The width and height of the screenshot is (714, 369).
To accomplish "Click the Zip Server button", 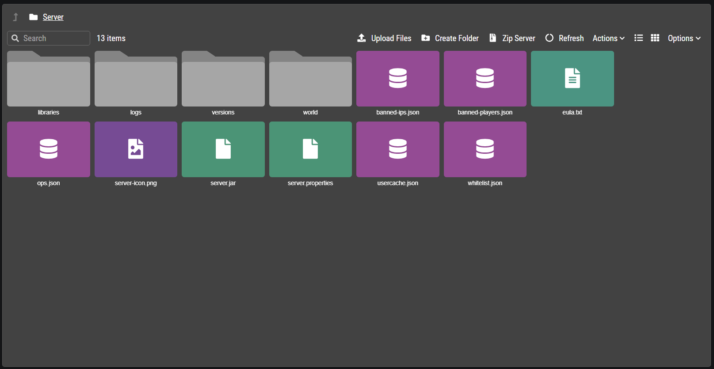I will (x=512, y=38).
